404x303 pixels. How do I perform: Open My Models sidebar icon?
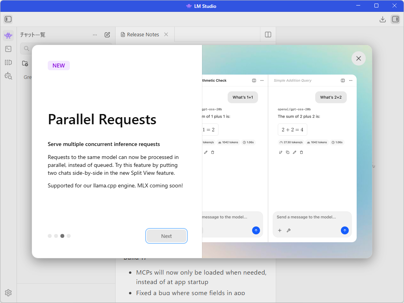pos(8,62)
